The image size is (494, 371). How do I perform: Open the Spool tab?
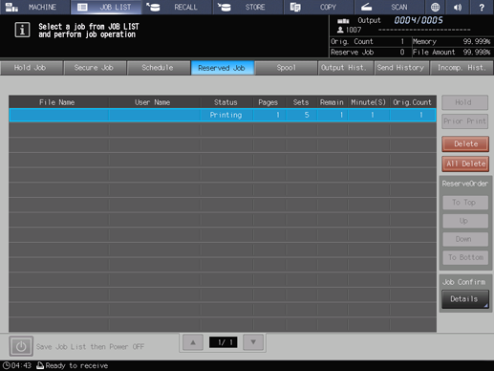tap(286, 68)
